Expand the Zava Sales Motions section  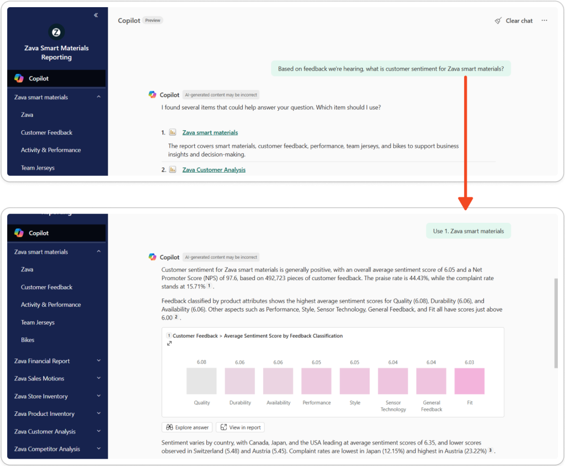[99, 379]
